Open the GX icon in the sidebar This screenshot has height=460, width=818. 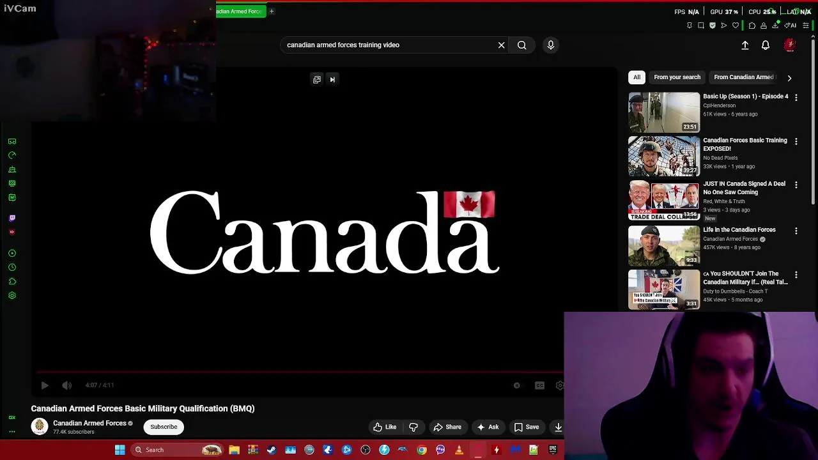12,418
